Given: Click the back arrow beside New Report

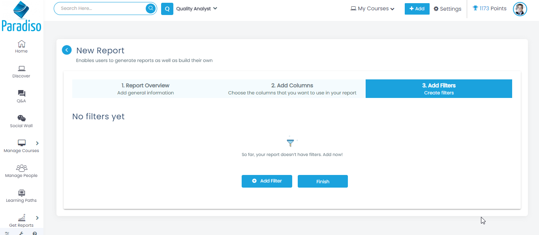Looking at the screenshot, I should 67,50.
